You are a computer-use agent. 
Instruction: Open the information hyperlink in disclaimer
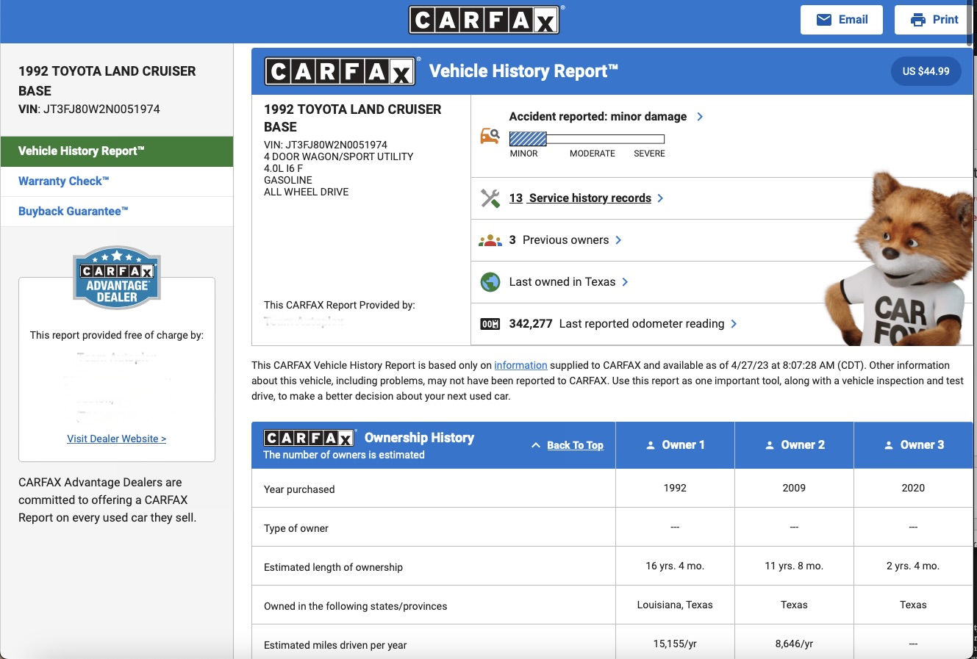(520, 365)
